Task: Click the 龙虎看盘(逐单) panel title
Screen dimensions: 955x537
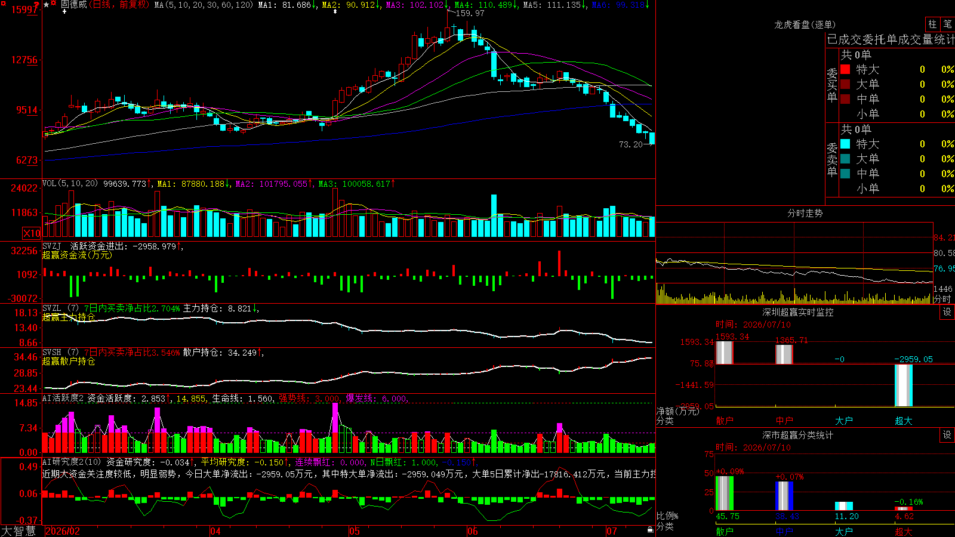Action: [805, 24]
